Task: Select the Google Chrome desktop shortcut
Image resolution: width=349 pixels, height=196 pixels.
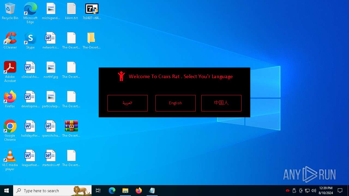Action: coord(10,131)
